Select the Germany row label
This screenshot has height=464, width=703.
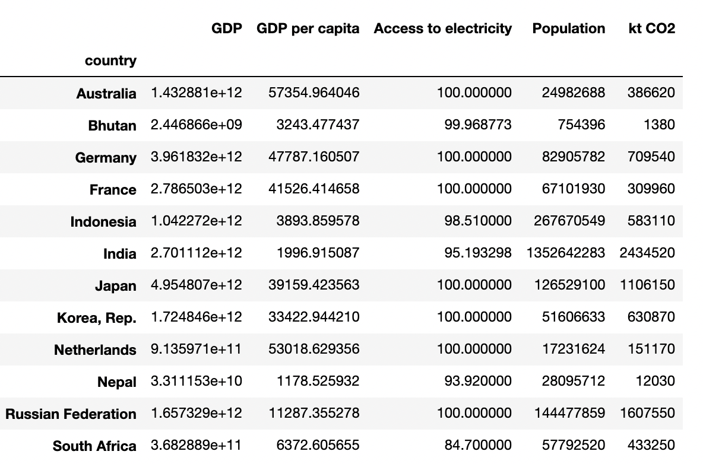(x=106, y=157)
